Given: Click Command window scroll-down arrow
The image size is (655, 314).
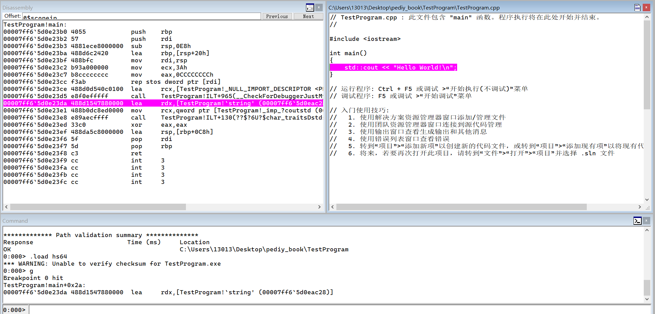Looking at the screenshot, I should tap(647, 299).
